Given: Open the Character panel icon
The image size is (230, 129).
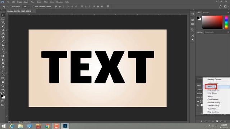Looking at the screenshot, I should pos(193,36).
